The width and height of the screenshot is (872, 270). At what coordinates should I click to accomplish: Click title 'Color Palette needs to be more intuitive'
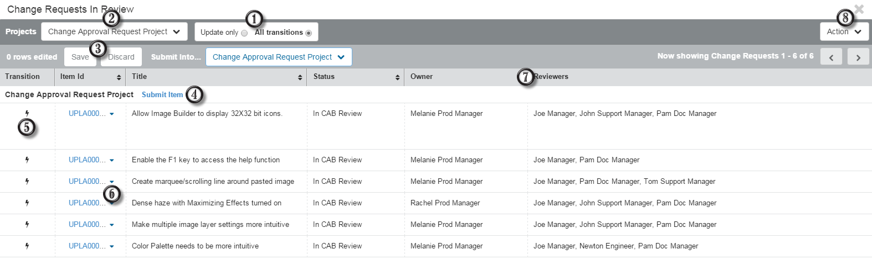click(195, 246)
